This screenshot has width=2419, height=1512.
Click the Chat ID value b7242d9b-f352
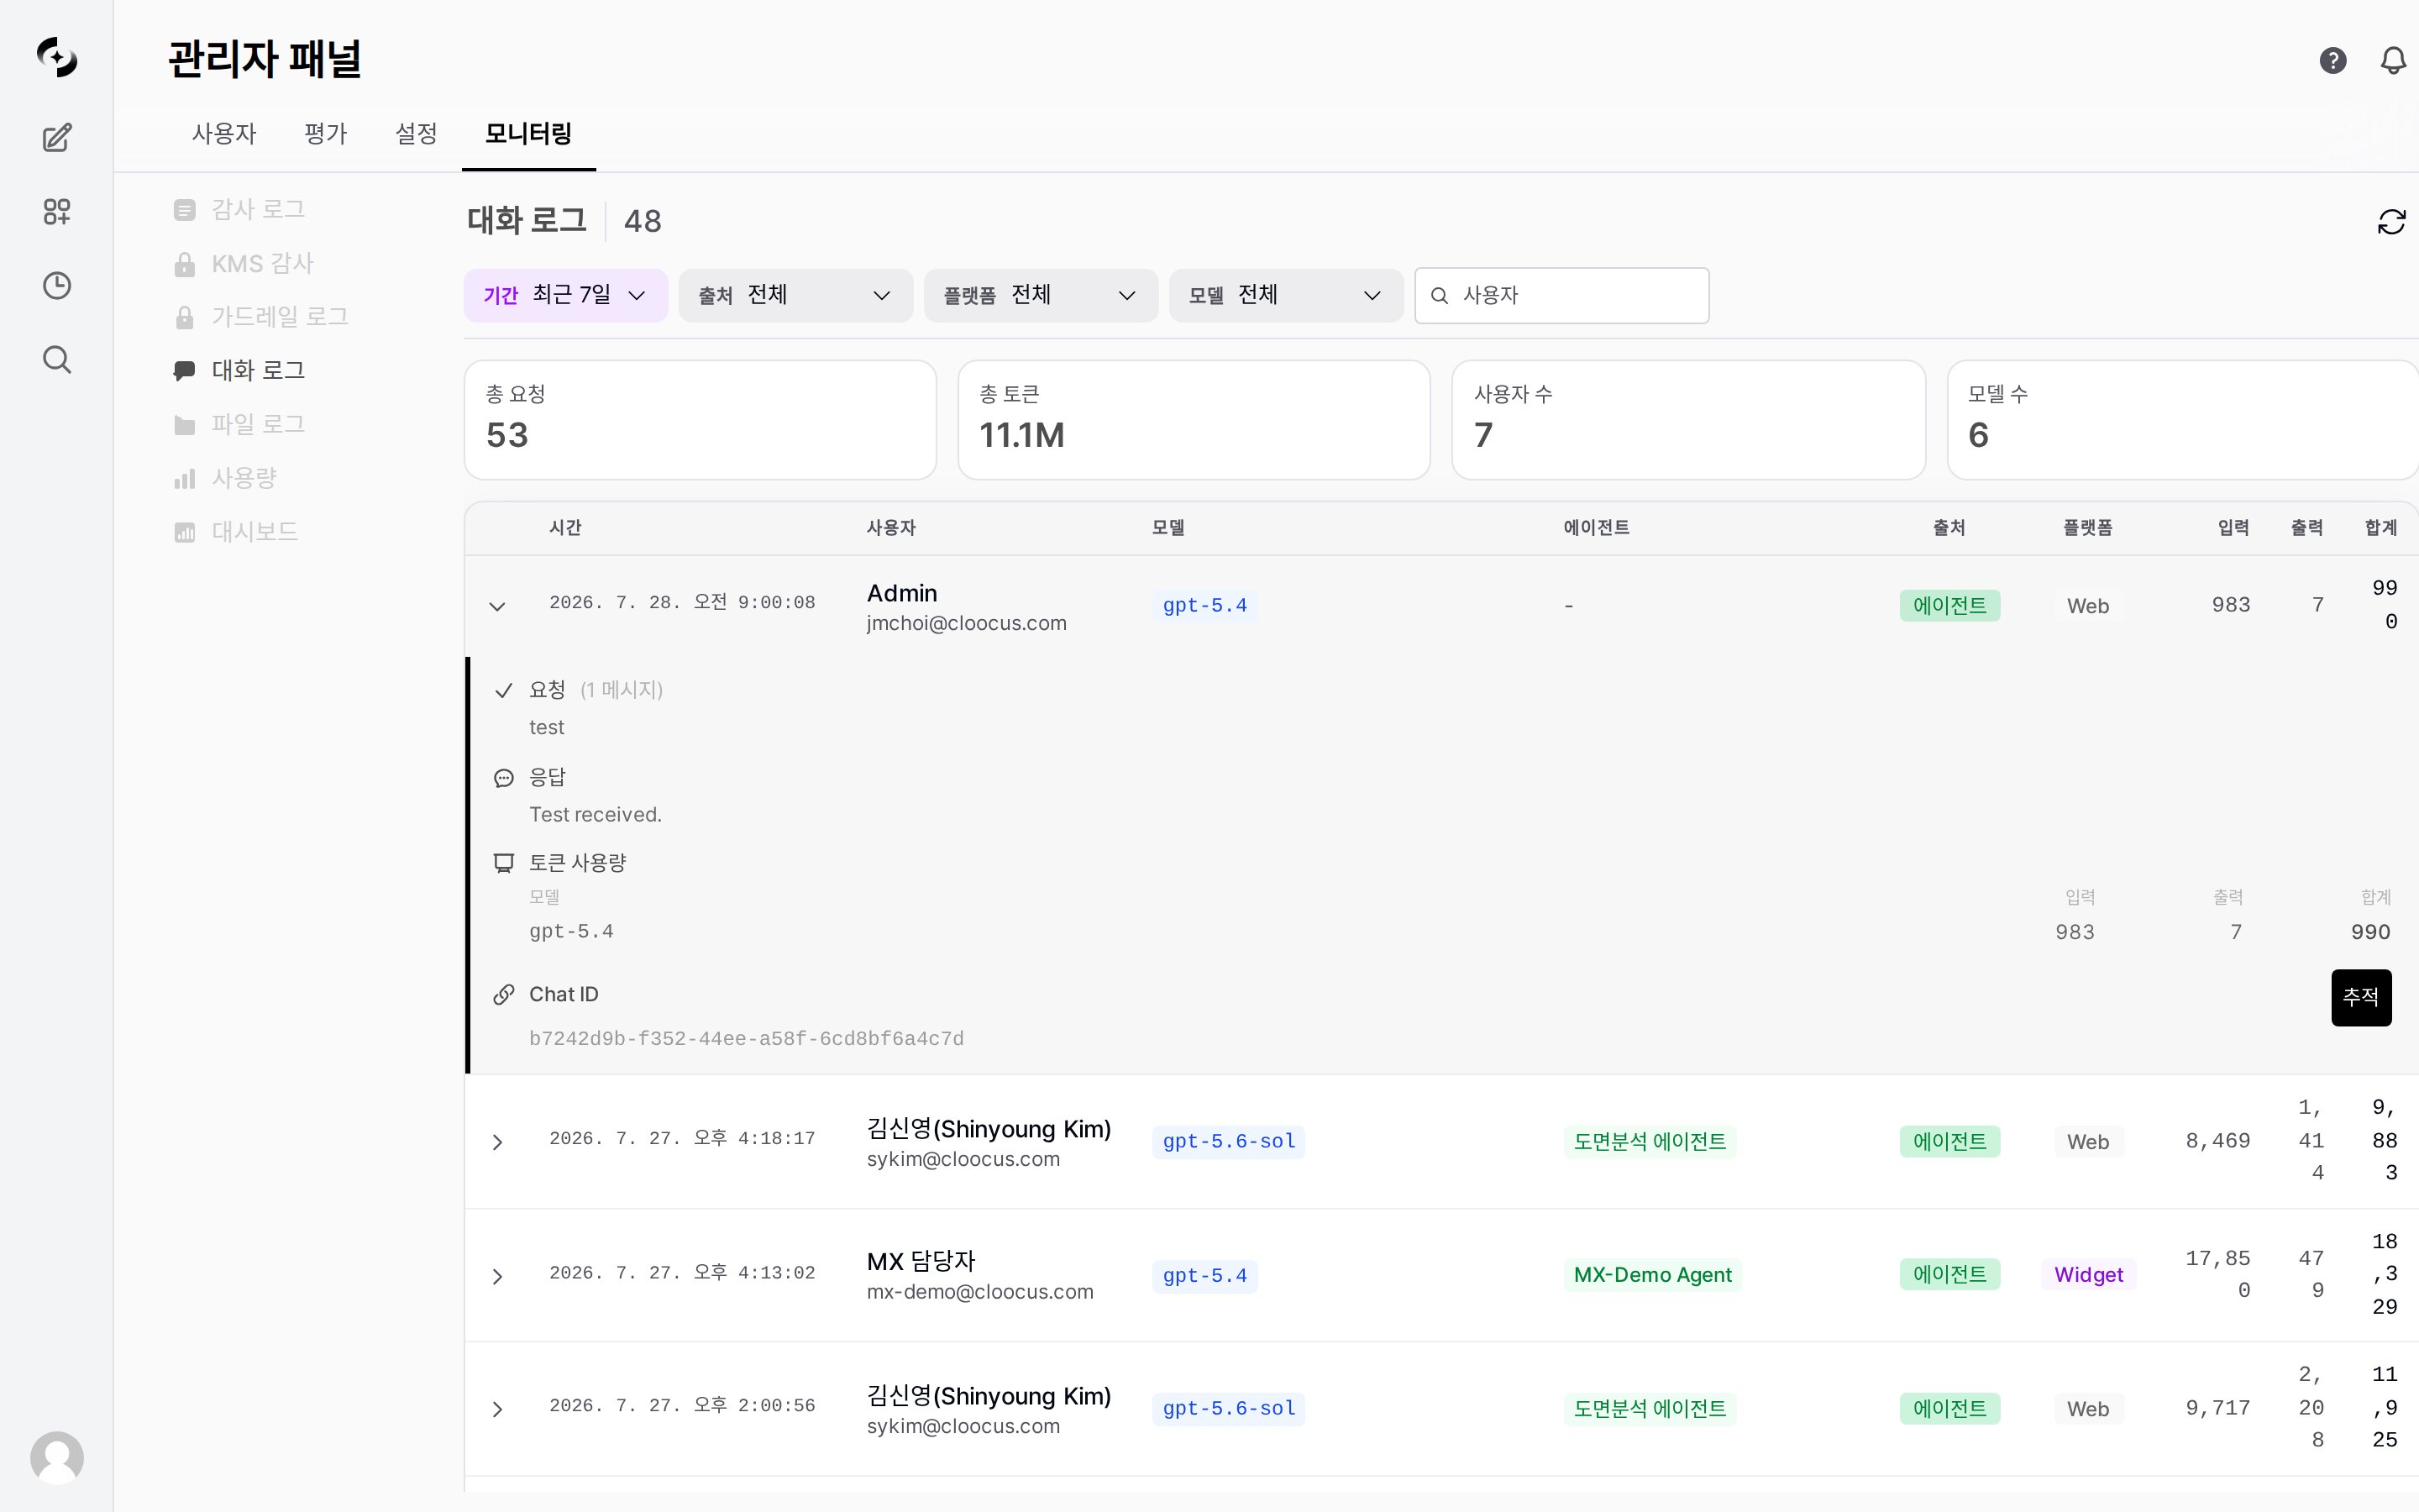pos(747,1039)
